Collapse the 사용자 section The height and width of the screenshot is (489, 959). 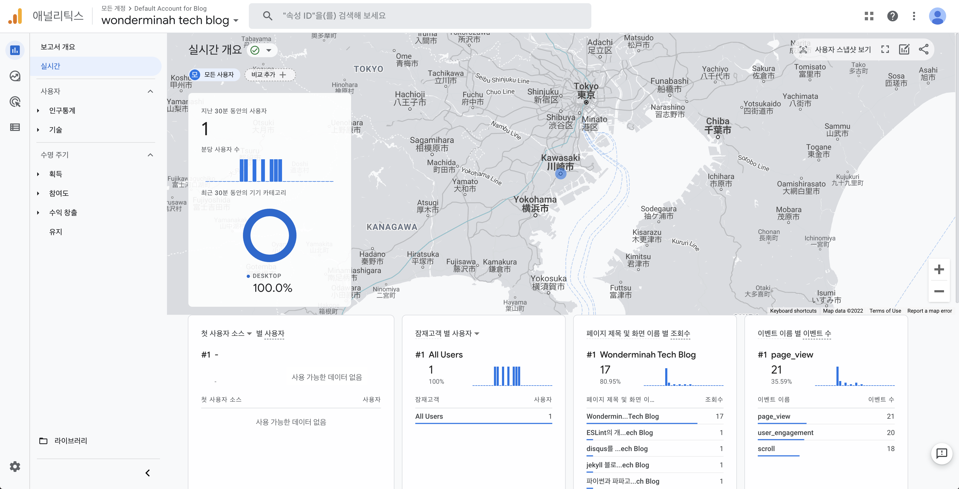(x=150, y=91)
